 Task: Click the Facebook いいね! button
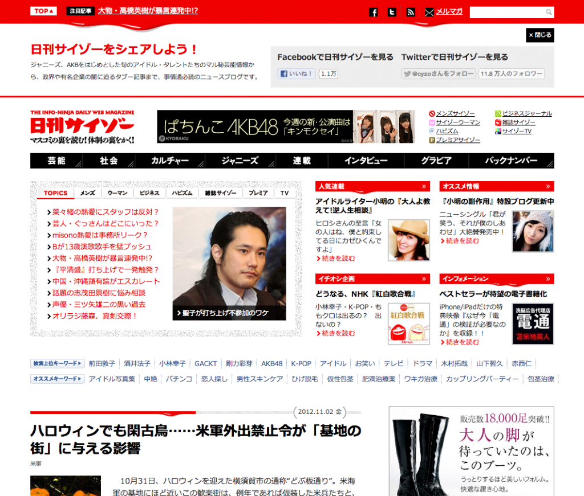(x=297, y=73)
